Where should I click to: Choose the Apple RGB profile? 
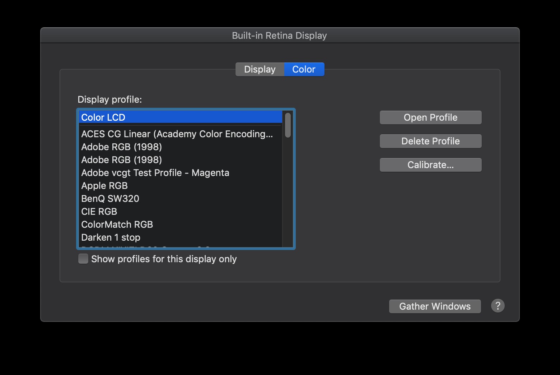[104, 185]
